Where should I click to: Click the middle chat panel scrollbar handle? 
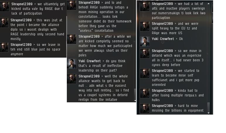click(135, 94)
